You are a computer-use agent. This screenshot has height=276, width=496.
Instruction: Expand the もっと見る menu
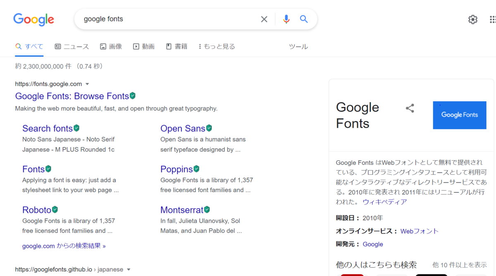217,46
